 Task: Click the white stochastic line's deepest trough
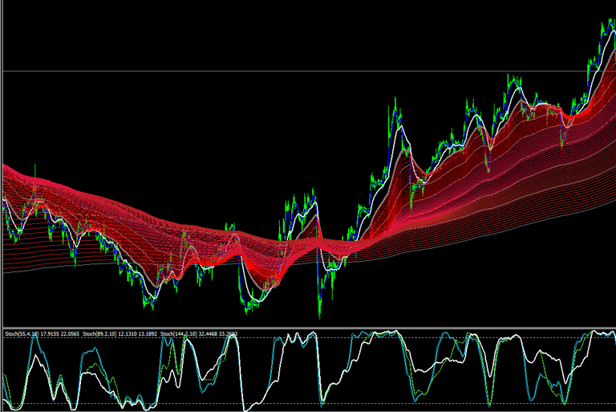245,410
